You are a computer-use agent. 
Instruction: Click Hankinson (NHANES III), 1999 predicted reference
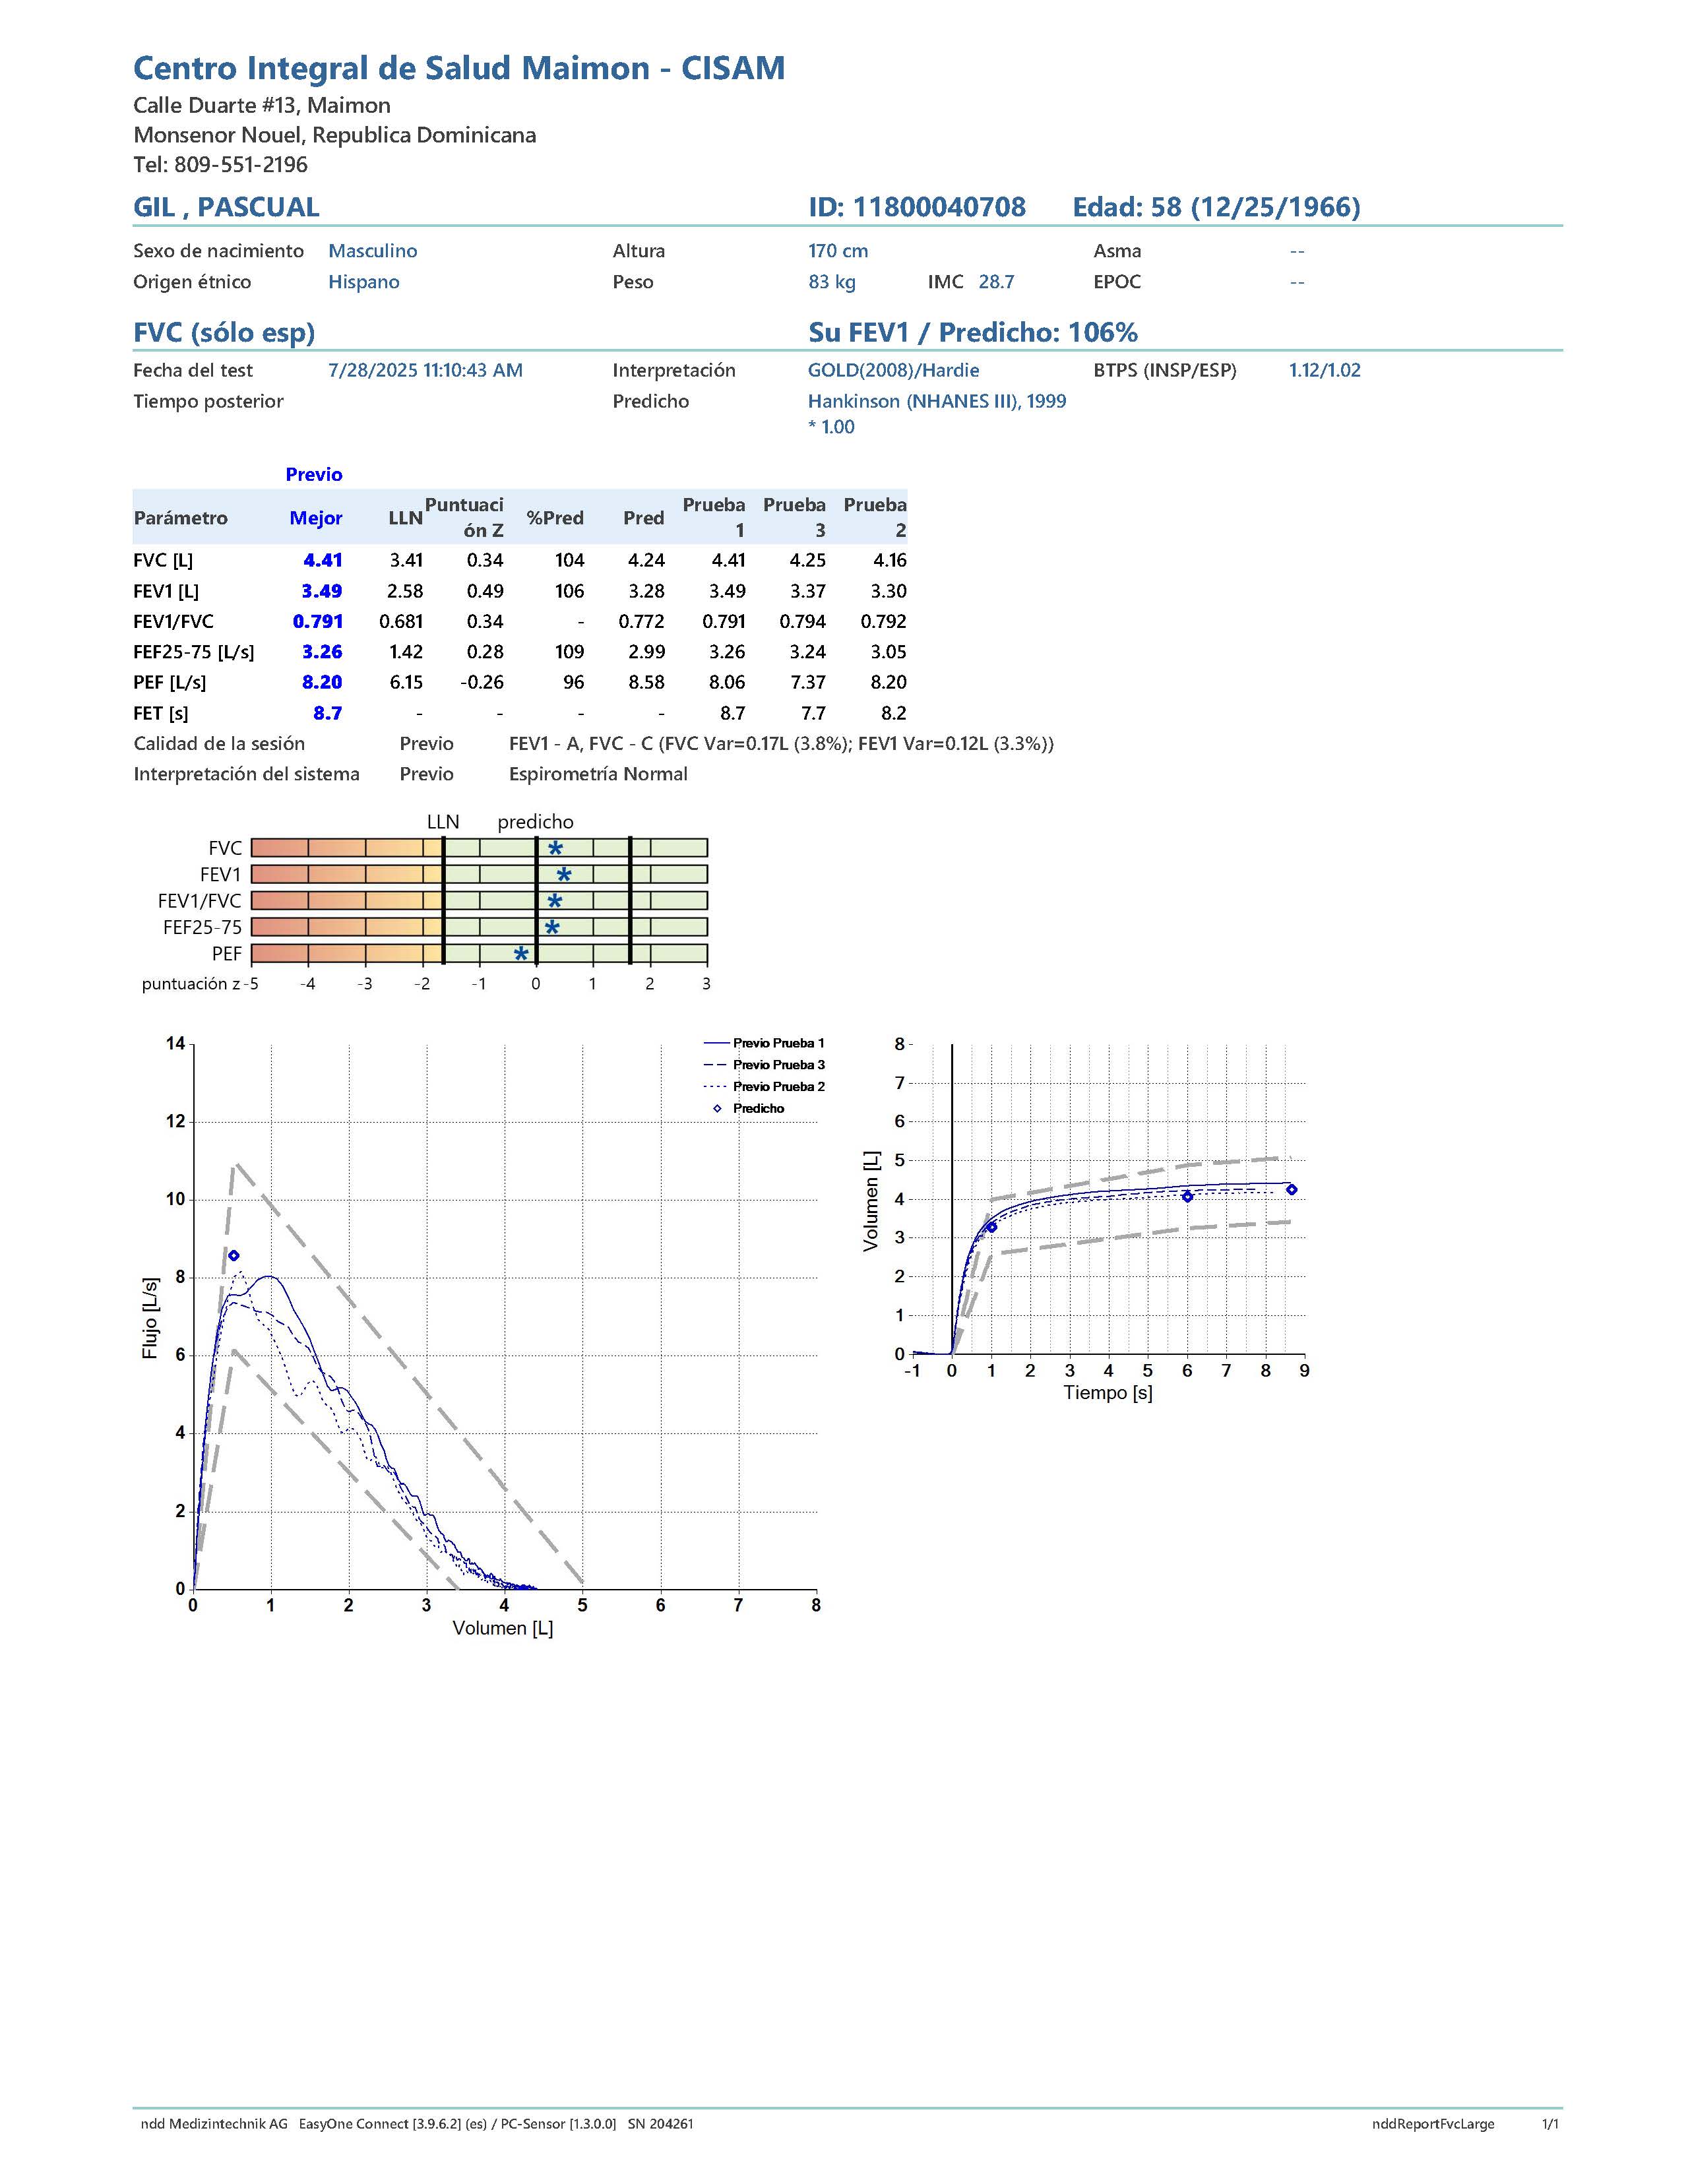[937, 401]
